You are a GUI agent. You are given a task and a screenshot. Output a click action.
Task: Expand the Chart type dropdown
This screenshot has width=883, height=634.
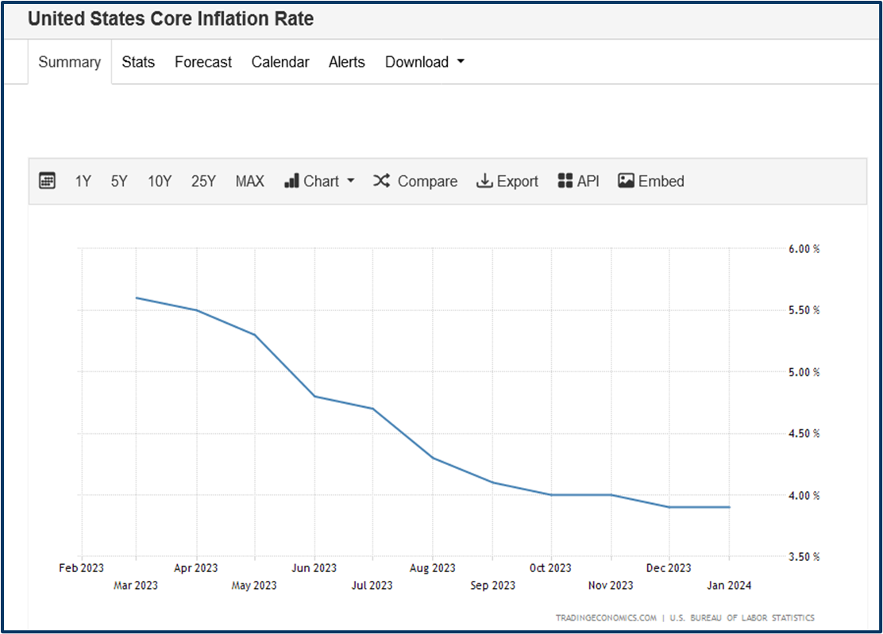pos(352,181)
